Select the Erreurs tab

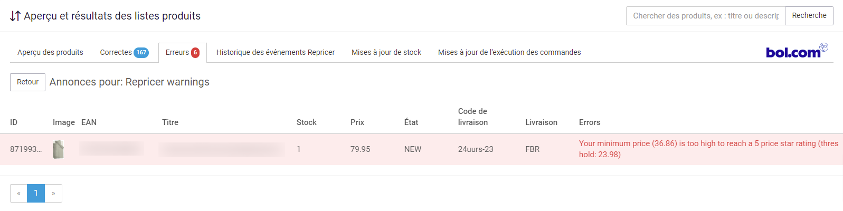[183, 53]
